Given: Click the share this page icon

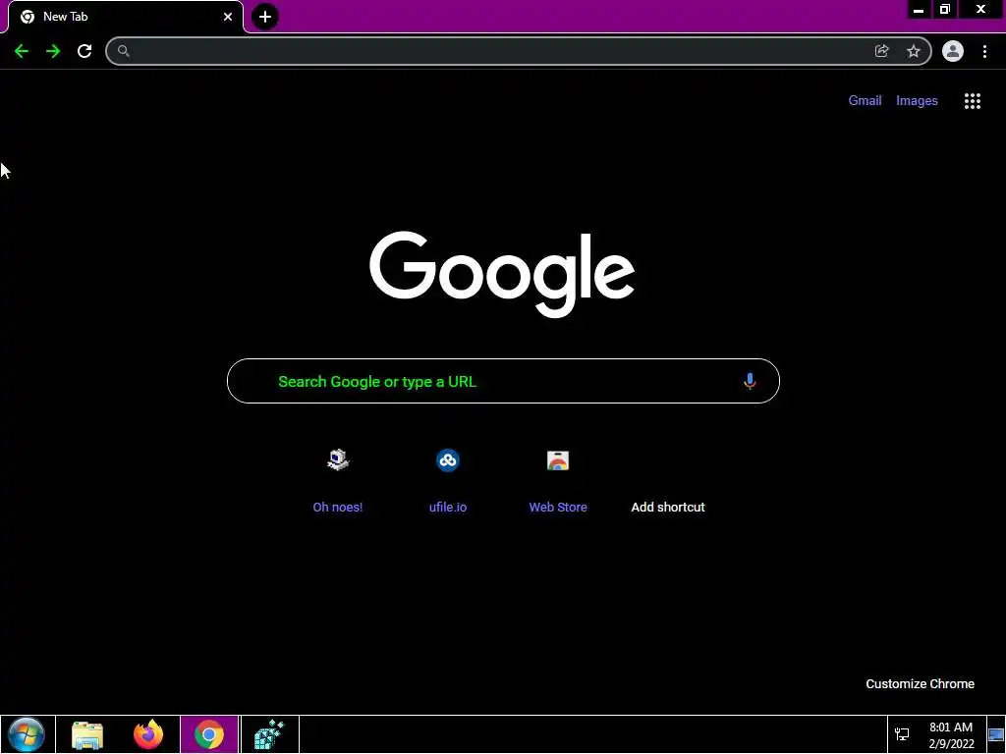Looking at the screenshot, I should [881, 51].
